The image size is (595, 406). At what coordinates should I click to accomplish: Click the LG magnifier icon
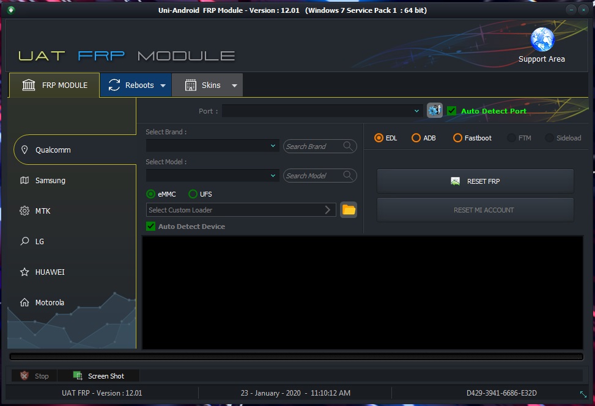click(24, 241)
